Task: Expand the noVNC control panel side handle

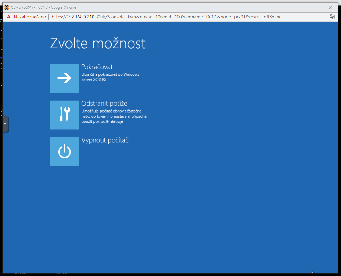Action: pos(5,123)
